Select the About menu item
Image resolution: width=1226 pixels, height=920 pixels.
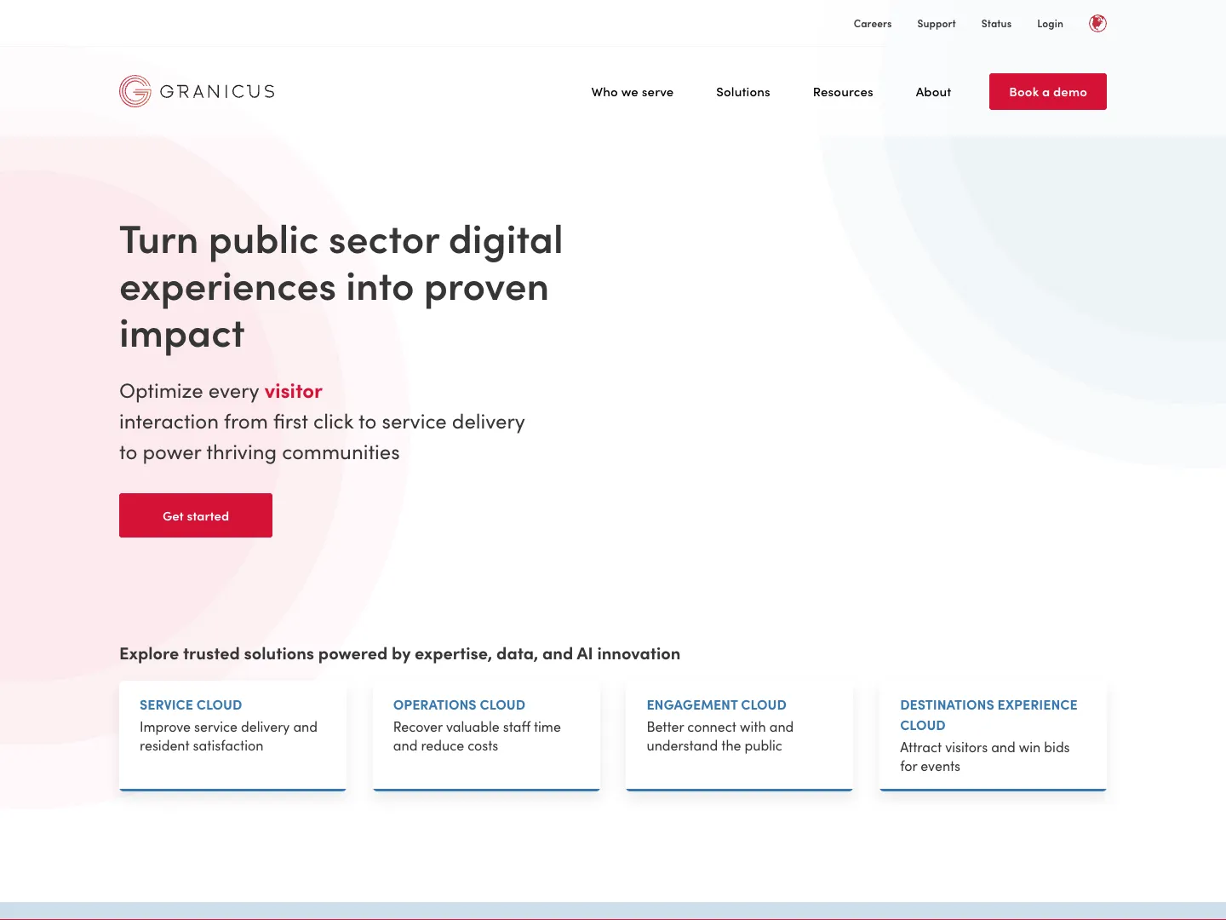(933, 92)
